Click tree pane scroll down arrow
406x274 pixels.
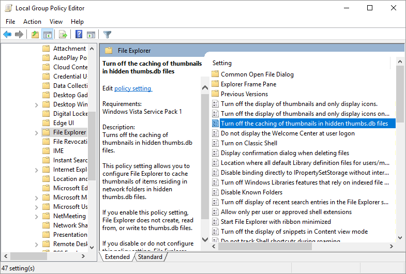[x=92, y=247]
